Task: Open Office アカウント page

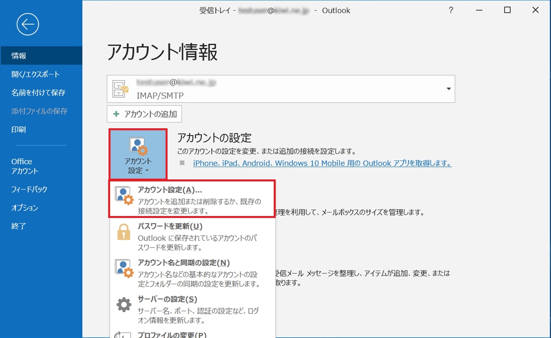Action: pyautogui.click(x=41, y=166)
